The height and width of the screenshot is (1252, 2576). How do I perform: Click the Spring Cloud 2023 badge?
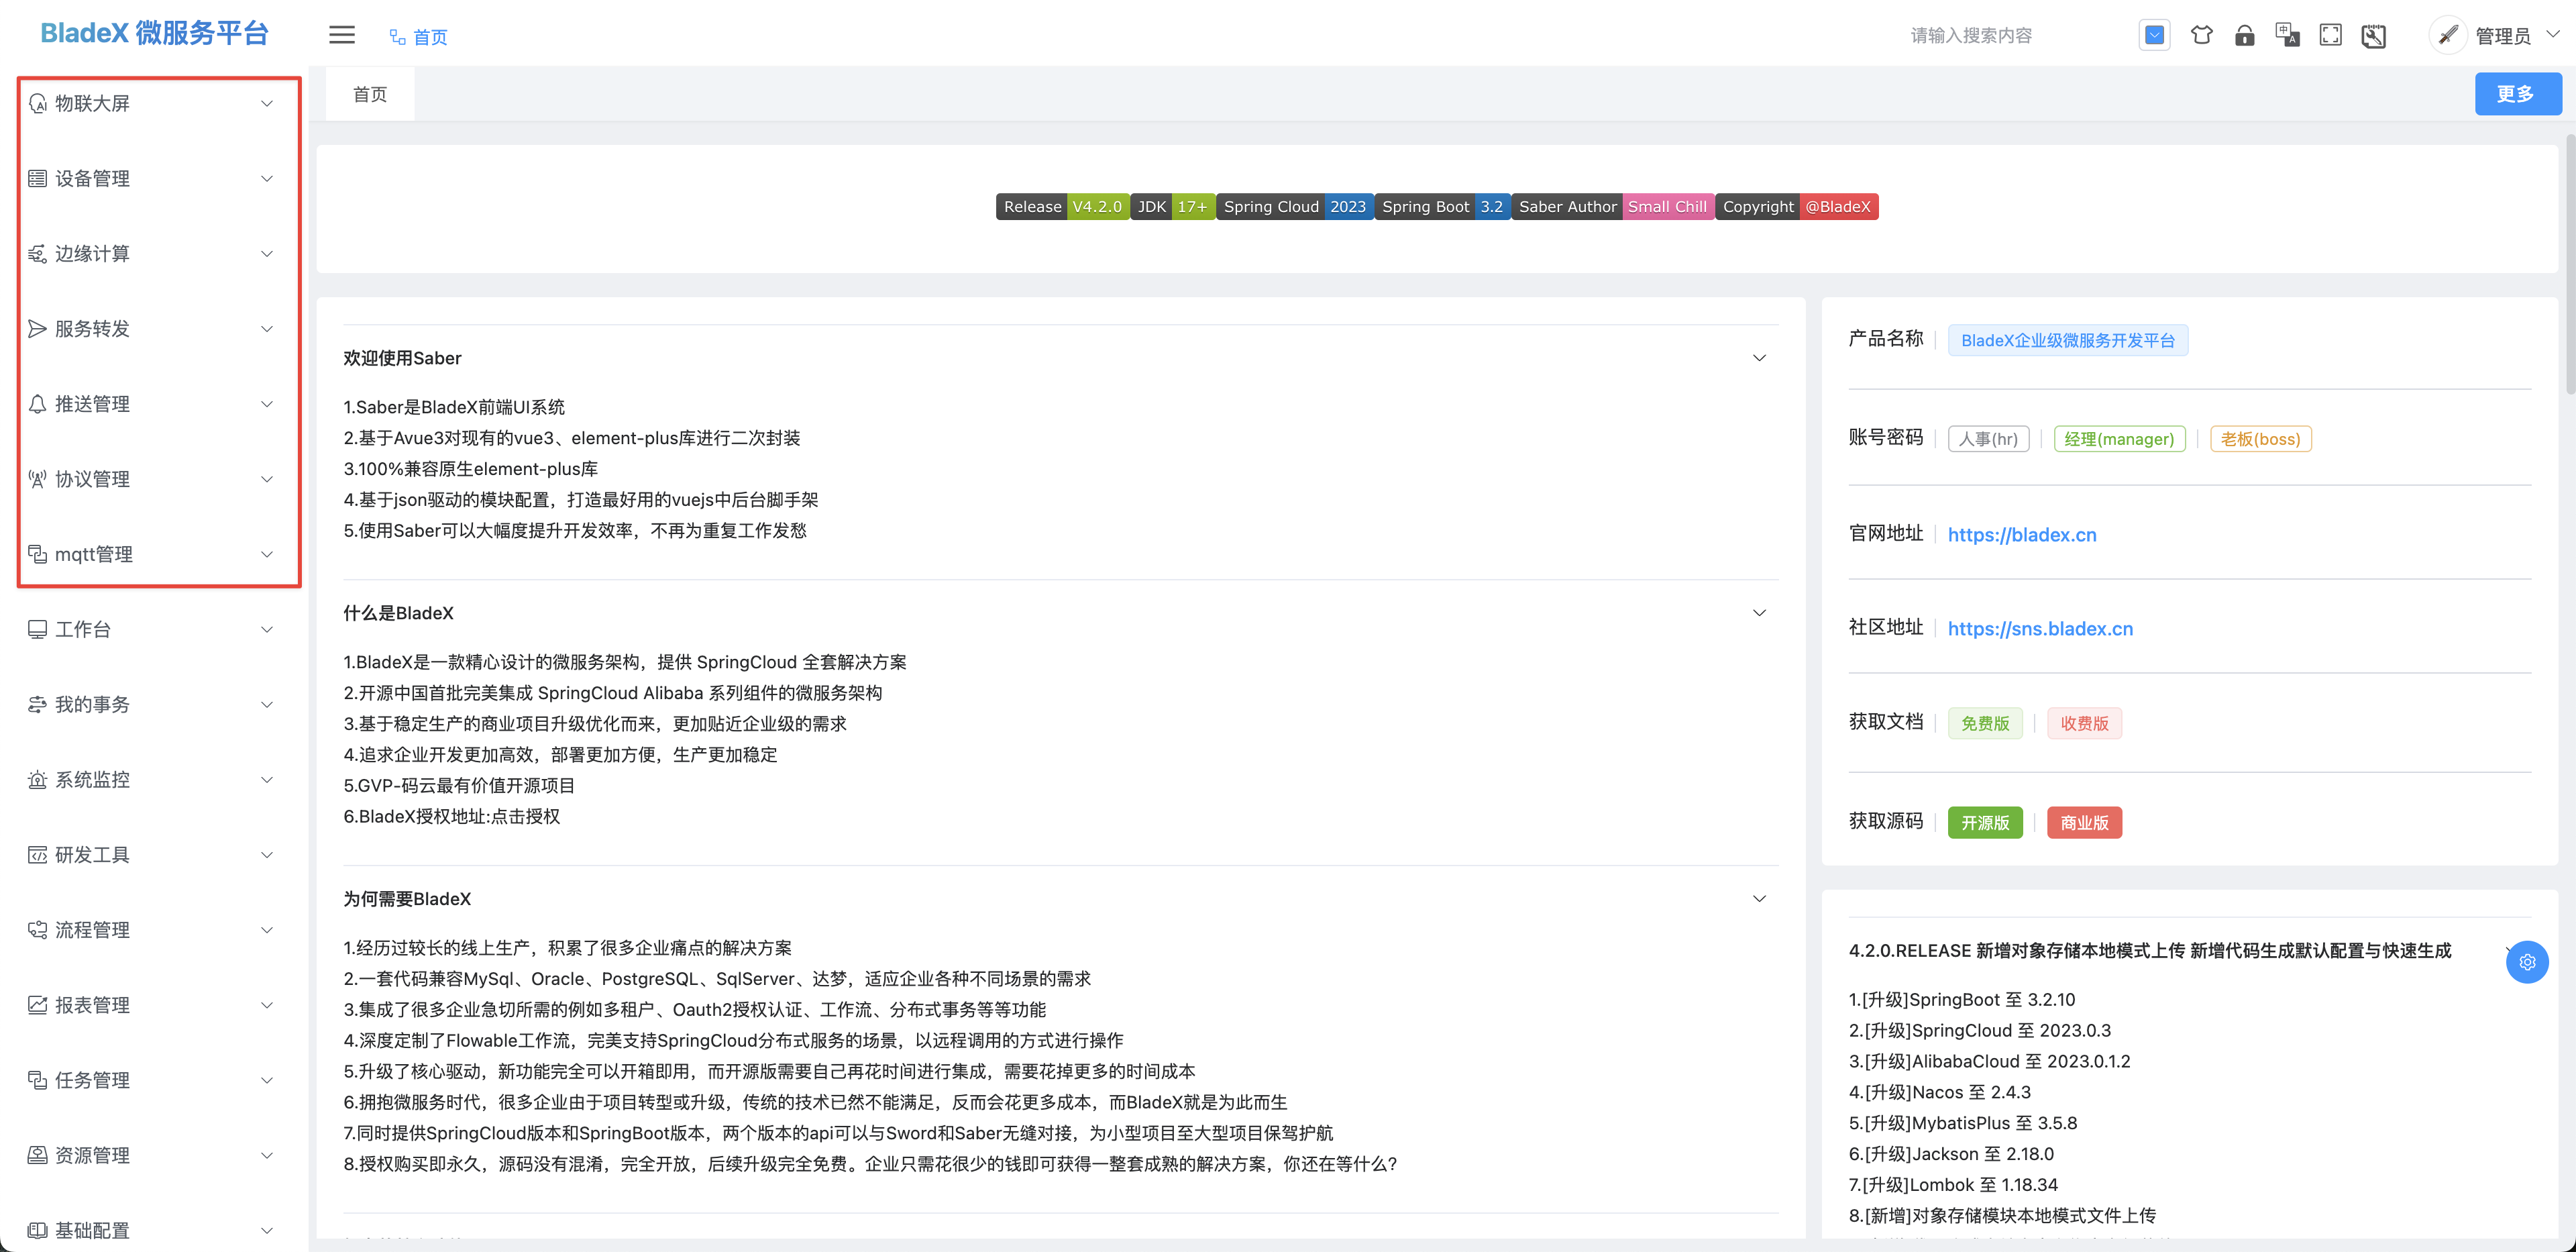coord(1294,206)
